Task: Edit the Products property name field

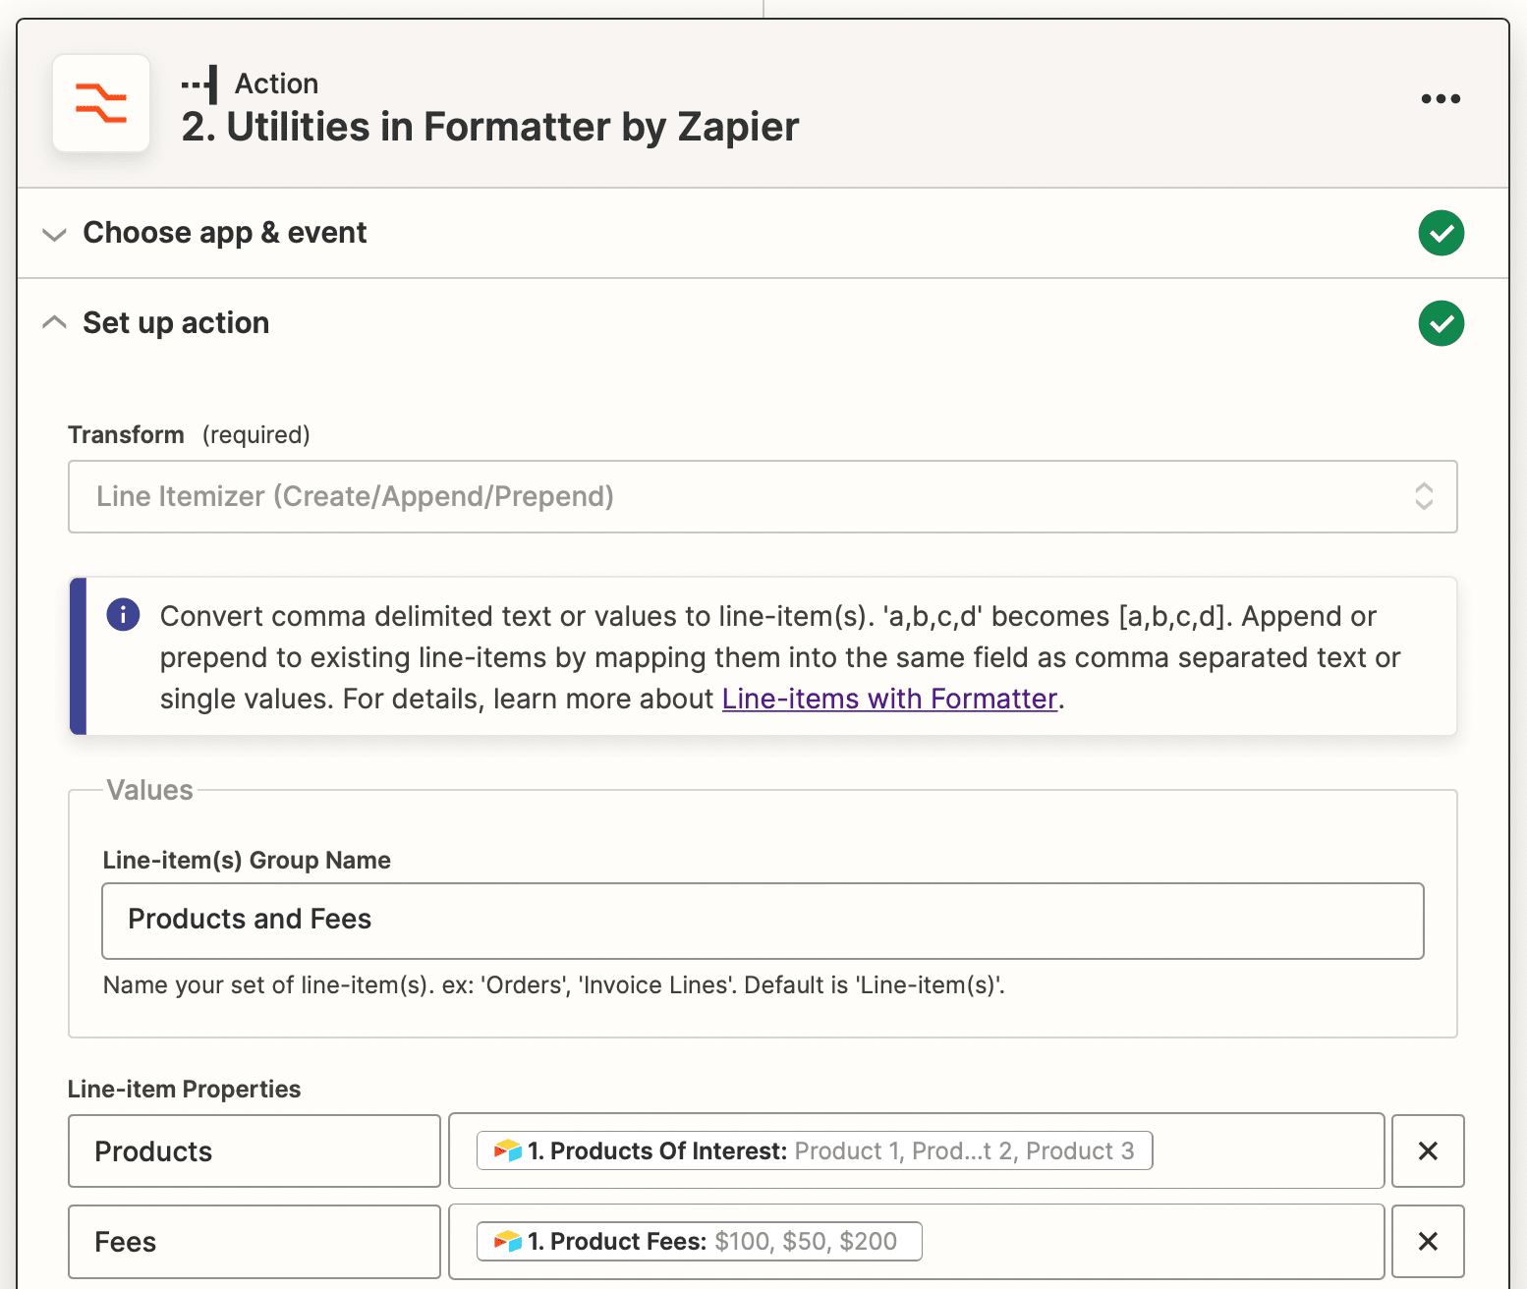Action: [254, 1150]
